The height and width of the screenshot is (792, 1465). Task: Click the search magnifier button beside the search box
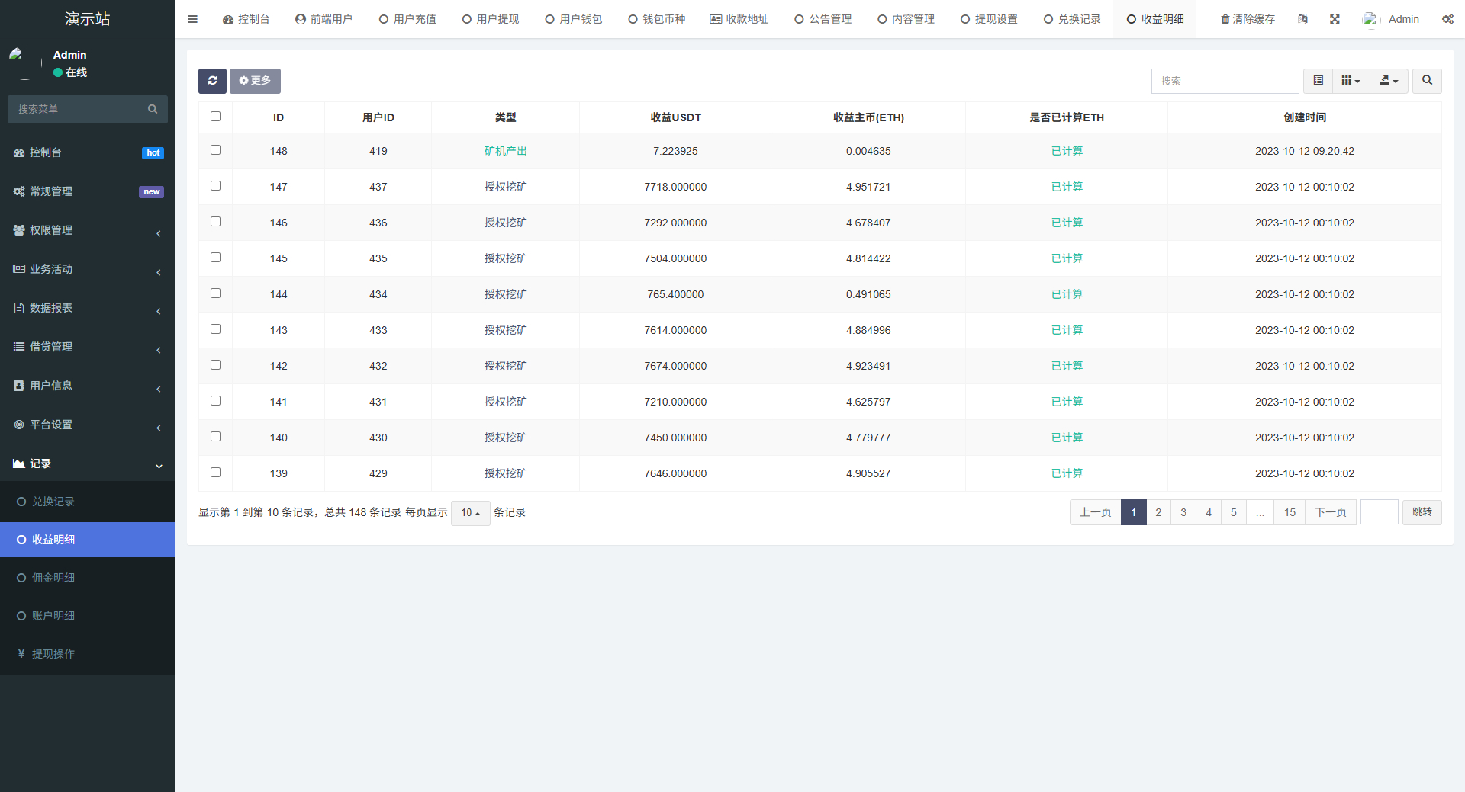pyautogui.click(x=1426, y=81)
